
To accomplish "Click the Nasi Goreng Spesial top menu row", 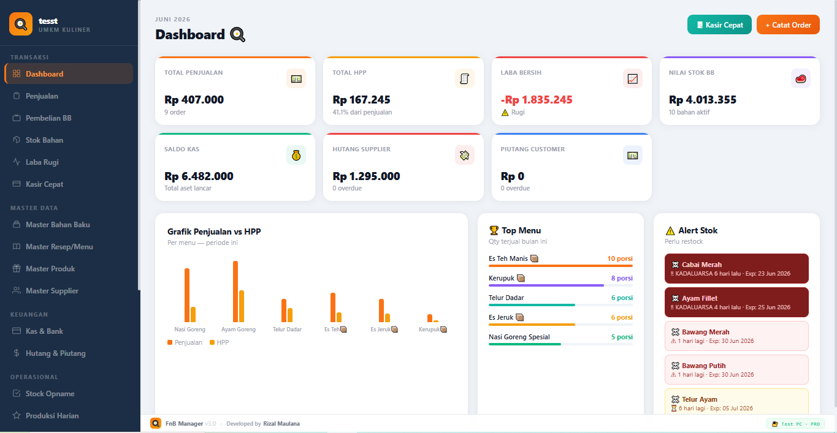I will (x=560, y=339).
